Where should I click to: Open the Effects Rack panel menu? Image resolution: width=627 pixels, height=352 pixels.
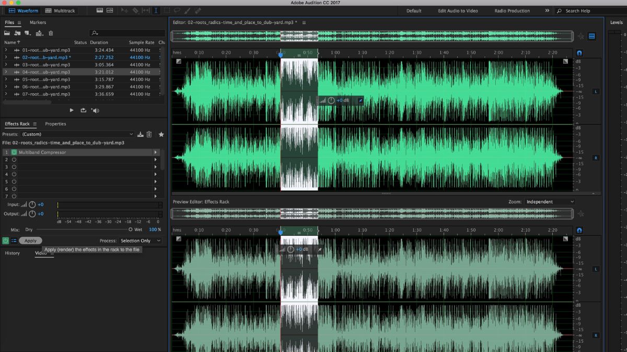pos(34,124)
